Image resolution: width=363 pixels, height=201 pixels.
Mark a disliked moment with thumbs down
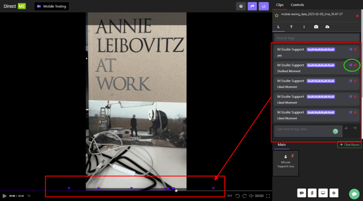355,128
